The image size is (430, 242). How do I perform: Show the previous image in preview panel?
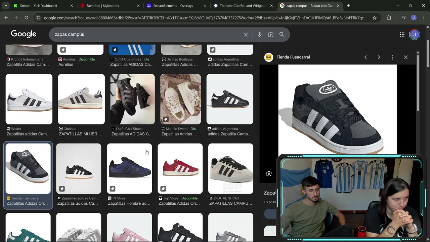tap(365, 57)
